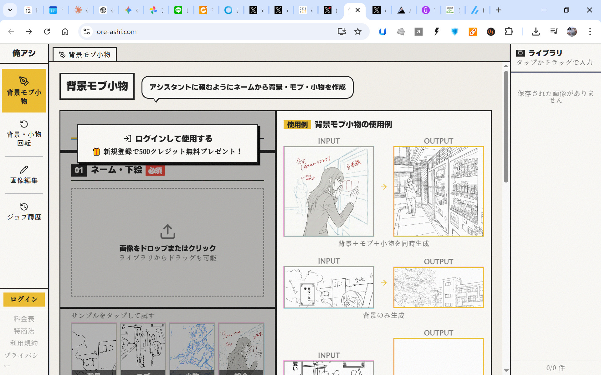
Task: Open 画像編集 pencil tool
Action: (24, 175)
